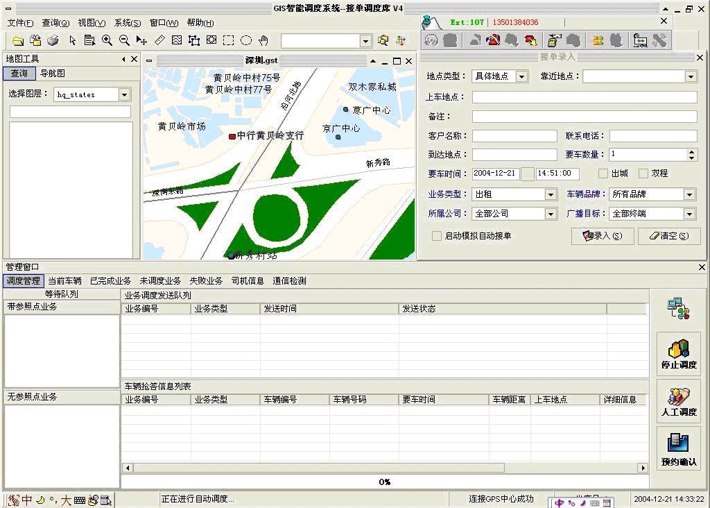Expand the 选择图层 hq_states dropdown
The height and width of the screenshot is (508, 710).
tap(124, 94)
